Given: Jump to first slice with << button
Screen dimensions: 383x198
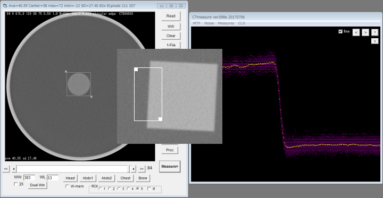Looking at the screenshot, I should pyautogui.click(x=6, y=169).
